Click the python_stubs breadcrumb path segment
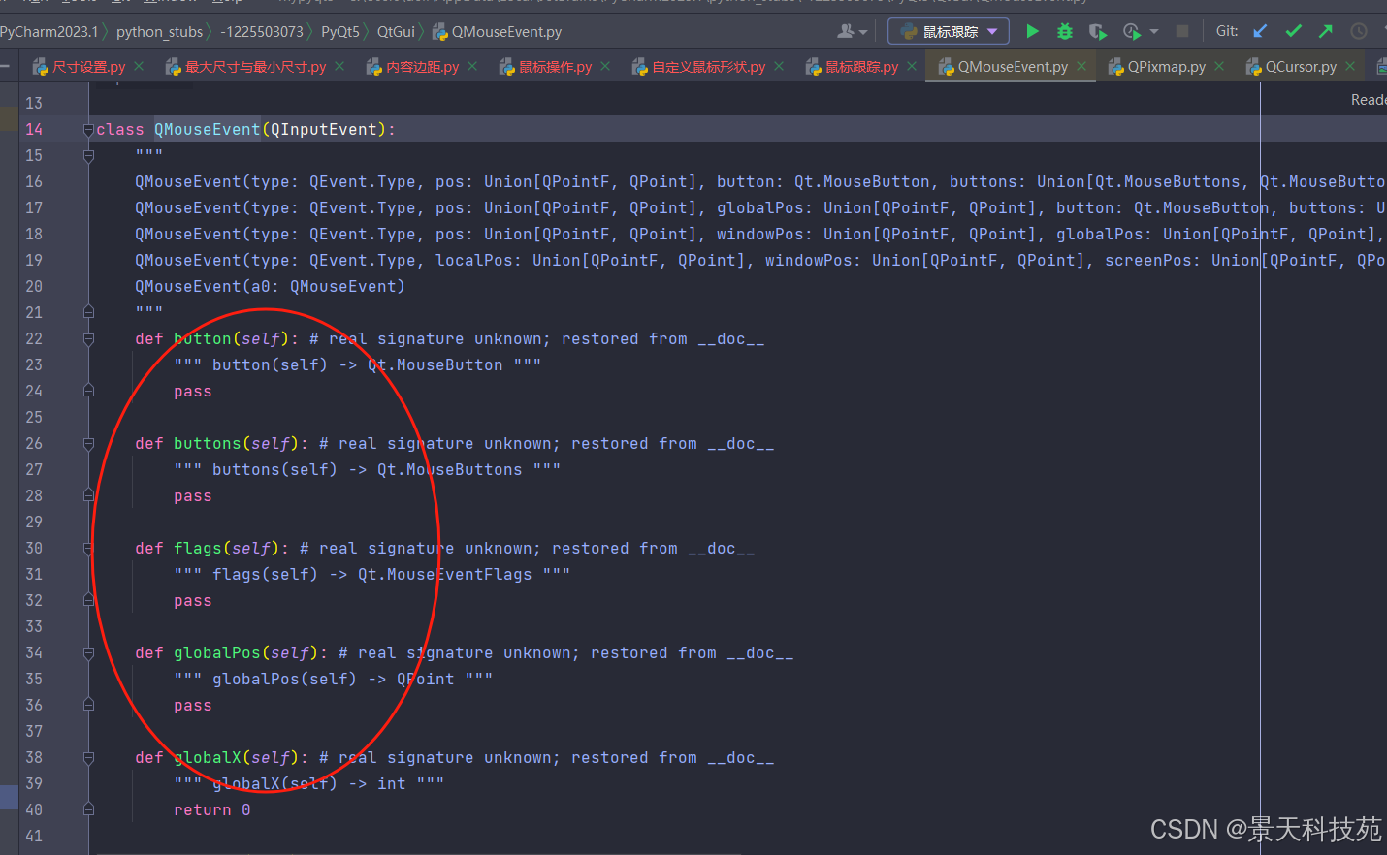 pos(159,32)
